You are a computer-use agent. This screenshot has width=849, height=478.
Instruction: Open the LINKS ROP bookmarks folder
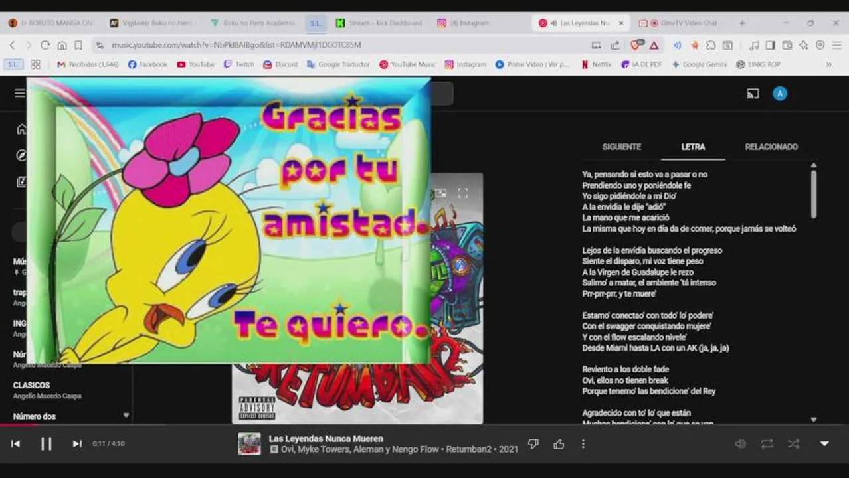[x=758, y=64]
